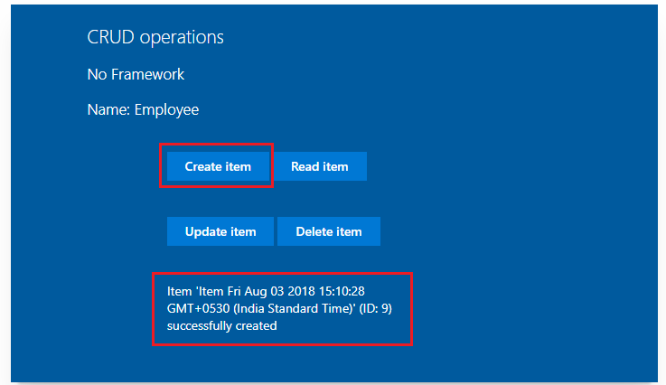
Task: Select the Update item button
Action: pos(220,231)
